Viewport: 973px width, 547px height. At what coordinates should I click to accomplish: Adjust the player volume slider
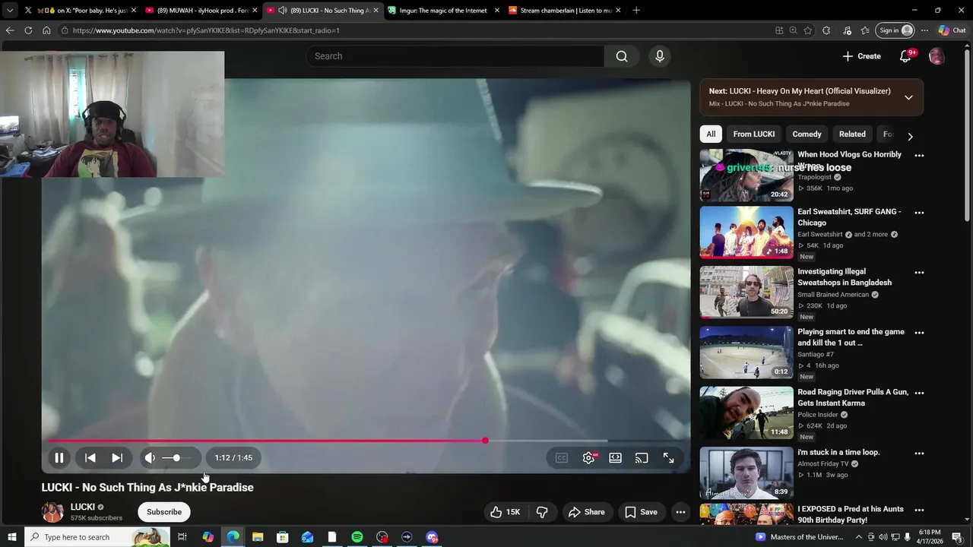point(177,458)
